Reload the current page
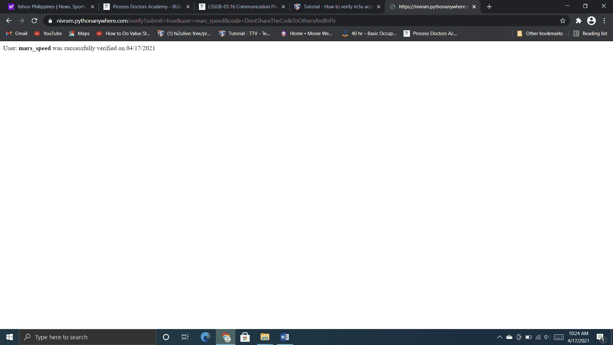613x345 pixels. [x=34, y=21]
